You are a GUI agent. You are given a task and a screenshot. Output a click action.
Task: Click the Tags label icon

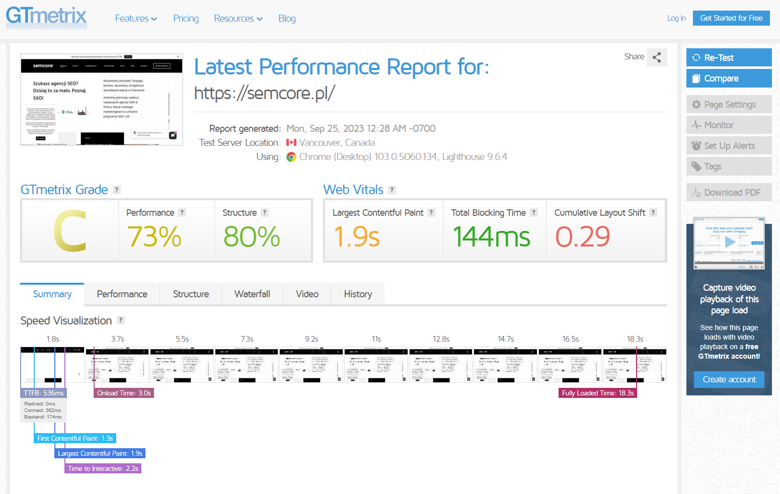696,166
